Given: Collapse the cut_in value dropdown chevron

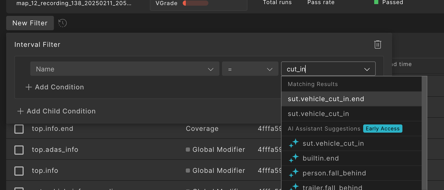Looking at the screenshot, I should [x=367, y=69].
